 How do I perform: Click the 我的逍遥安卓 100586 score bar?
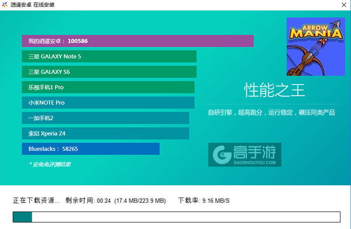pos(137,41)
